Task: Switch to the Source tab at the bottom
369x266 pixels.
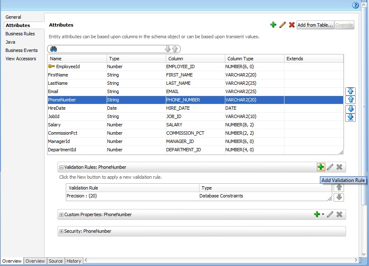Action: click(x=55, y=261)
